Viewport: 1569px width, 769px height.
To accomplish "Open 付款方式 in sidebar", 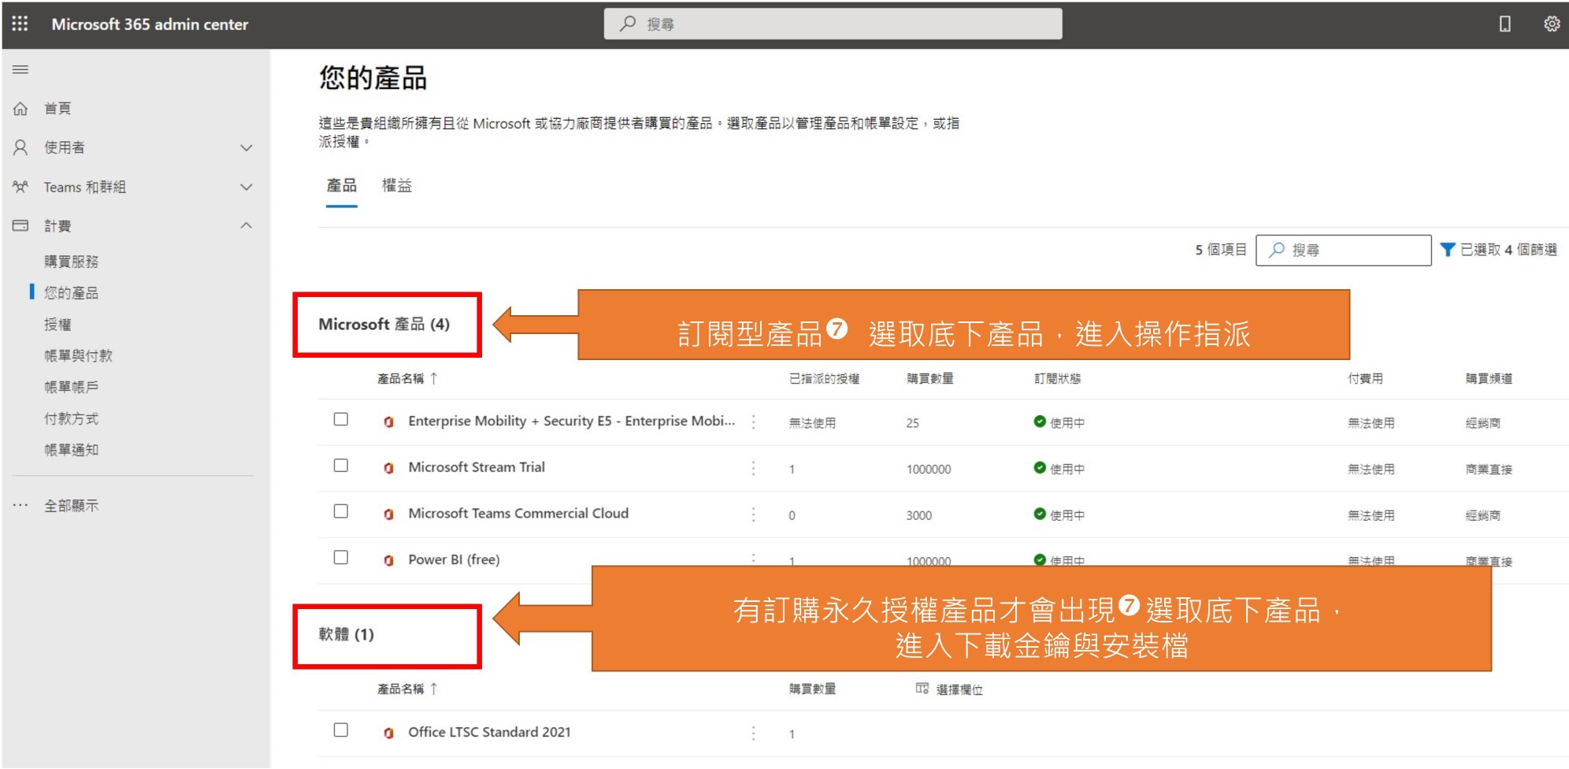I will point(71,419).
